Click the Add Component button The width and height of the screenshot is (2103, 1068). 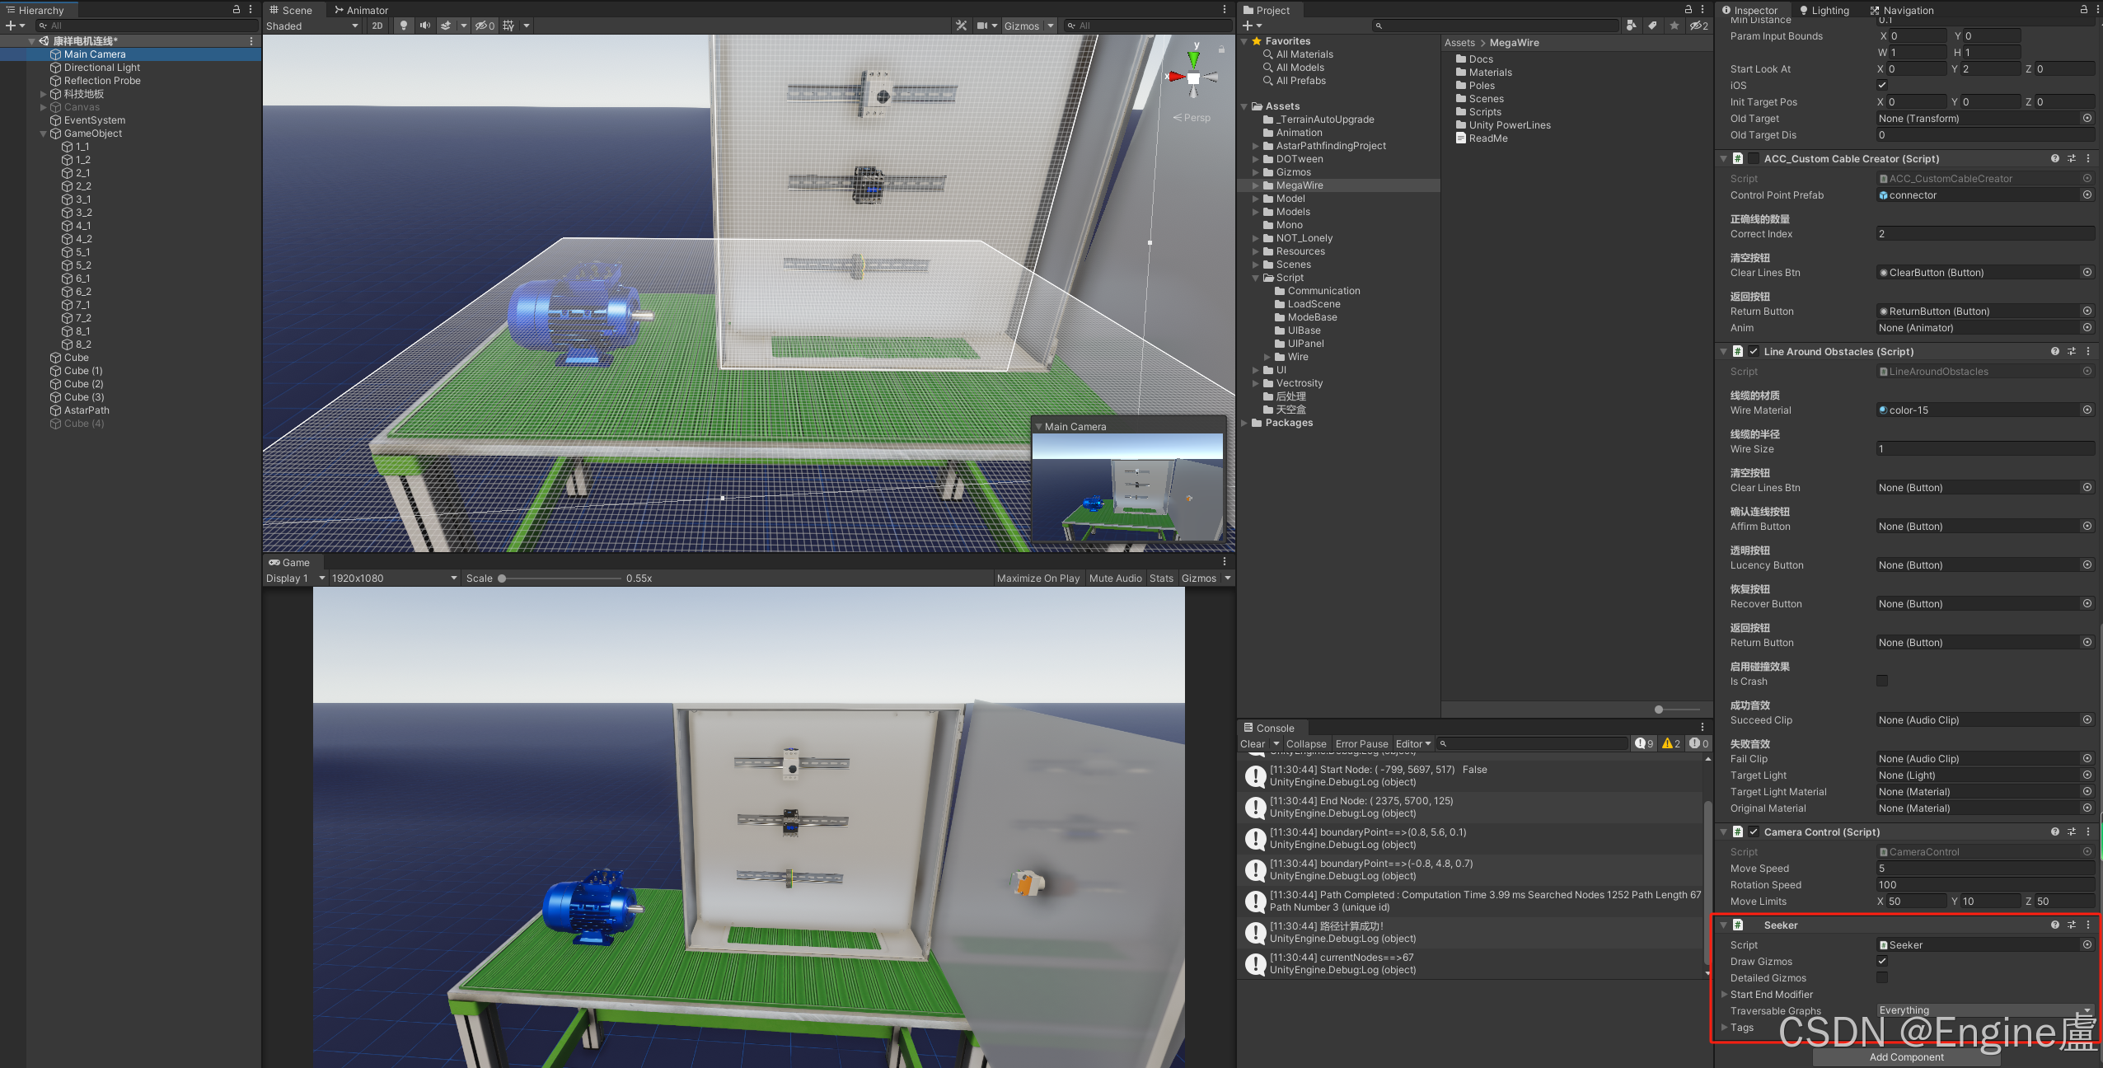click(x=1906, y=1056)
